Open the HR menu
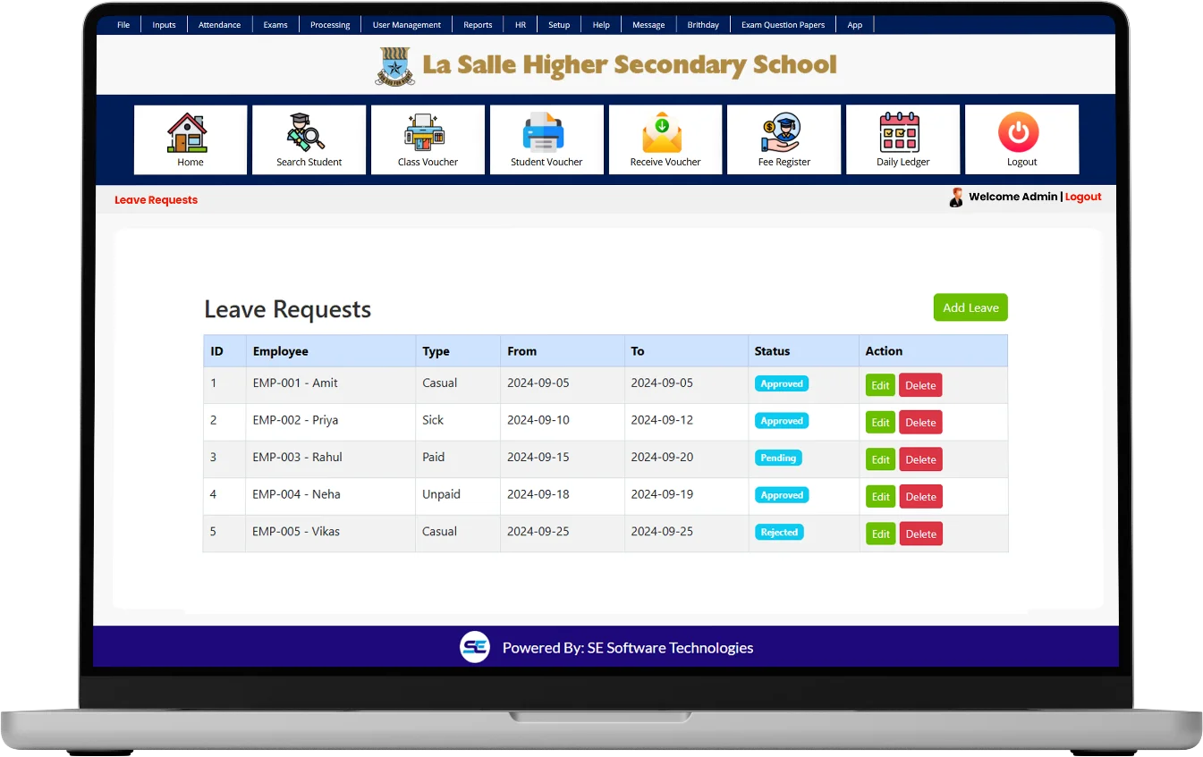Image resolution: width=1203 pixels, height=757 pixels. 521,25
